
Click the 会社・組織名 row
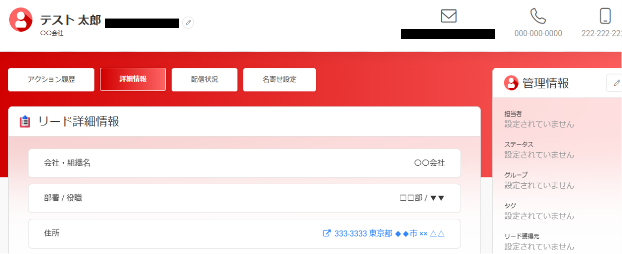(244, 163)
